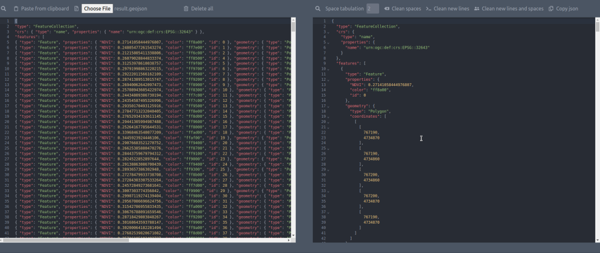Click the right editor vertical scrollbar thumb
The height and width of the screenshot is (253, 600).
click(597, 27)
